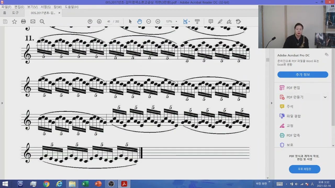This screenshot has width=335, height=188.
Task: Click the taskbar clock showing 오후 3:32
Action: coord(323,184)
